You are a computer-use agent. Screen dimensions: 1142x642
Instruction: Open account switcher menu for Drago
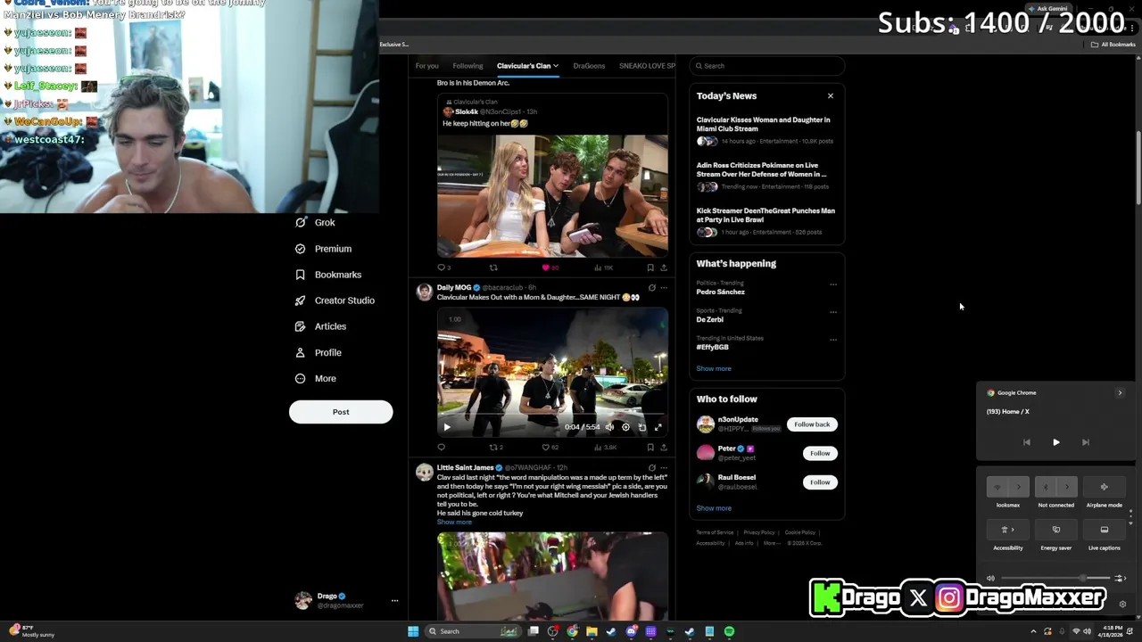click(394, 601)
